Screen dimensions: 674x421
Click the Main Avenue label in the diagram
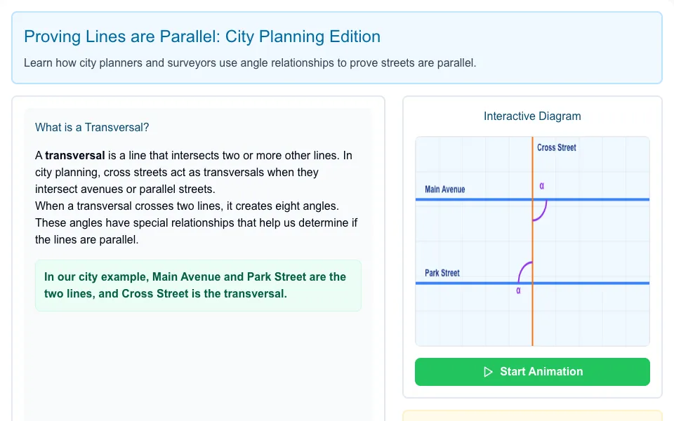click(445, 189)
